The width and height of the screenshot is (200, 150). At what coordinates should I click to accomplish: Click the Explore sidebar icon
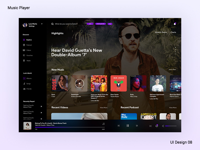point(24,40)
